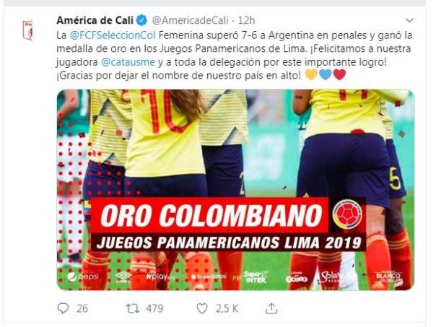Click the América de Cali profile avatar
Image resolution: width=436 pixels, height=327 pixels.
coord(28,30)
